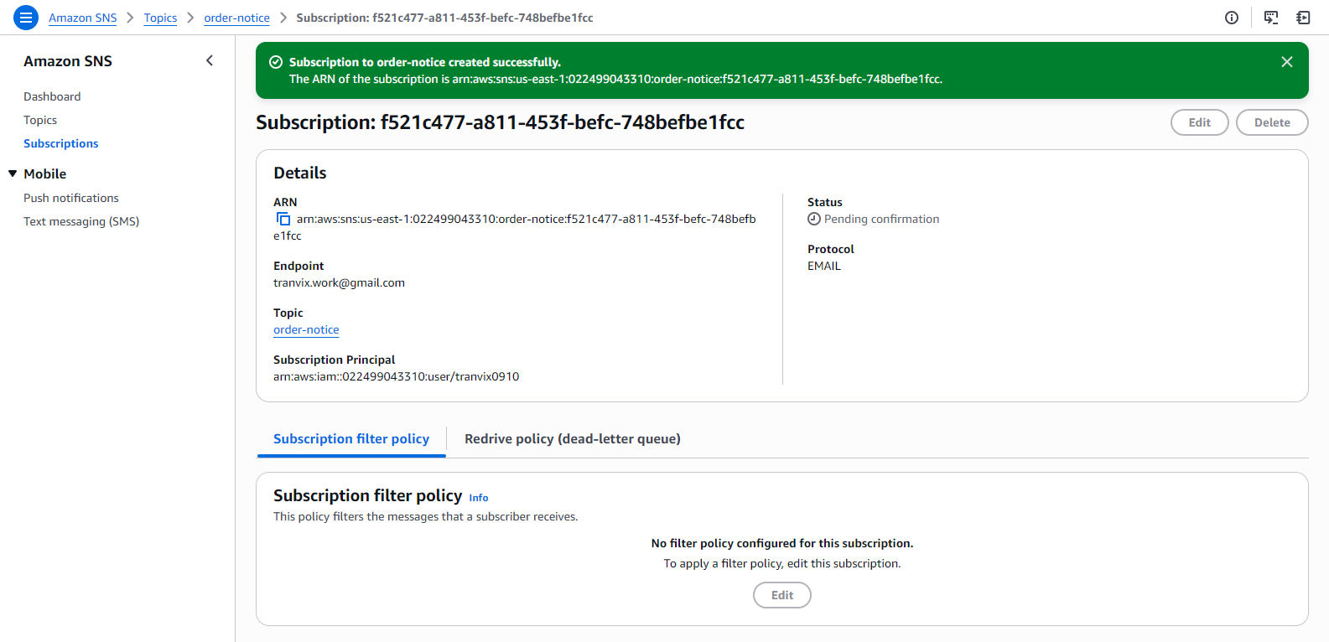Go to Amazon SNS breadcrumb link
The image size is (1329, 642).
83,18
